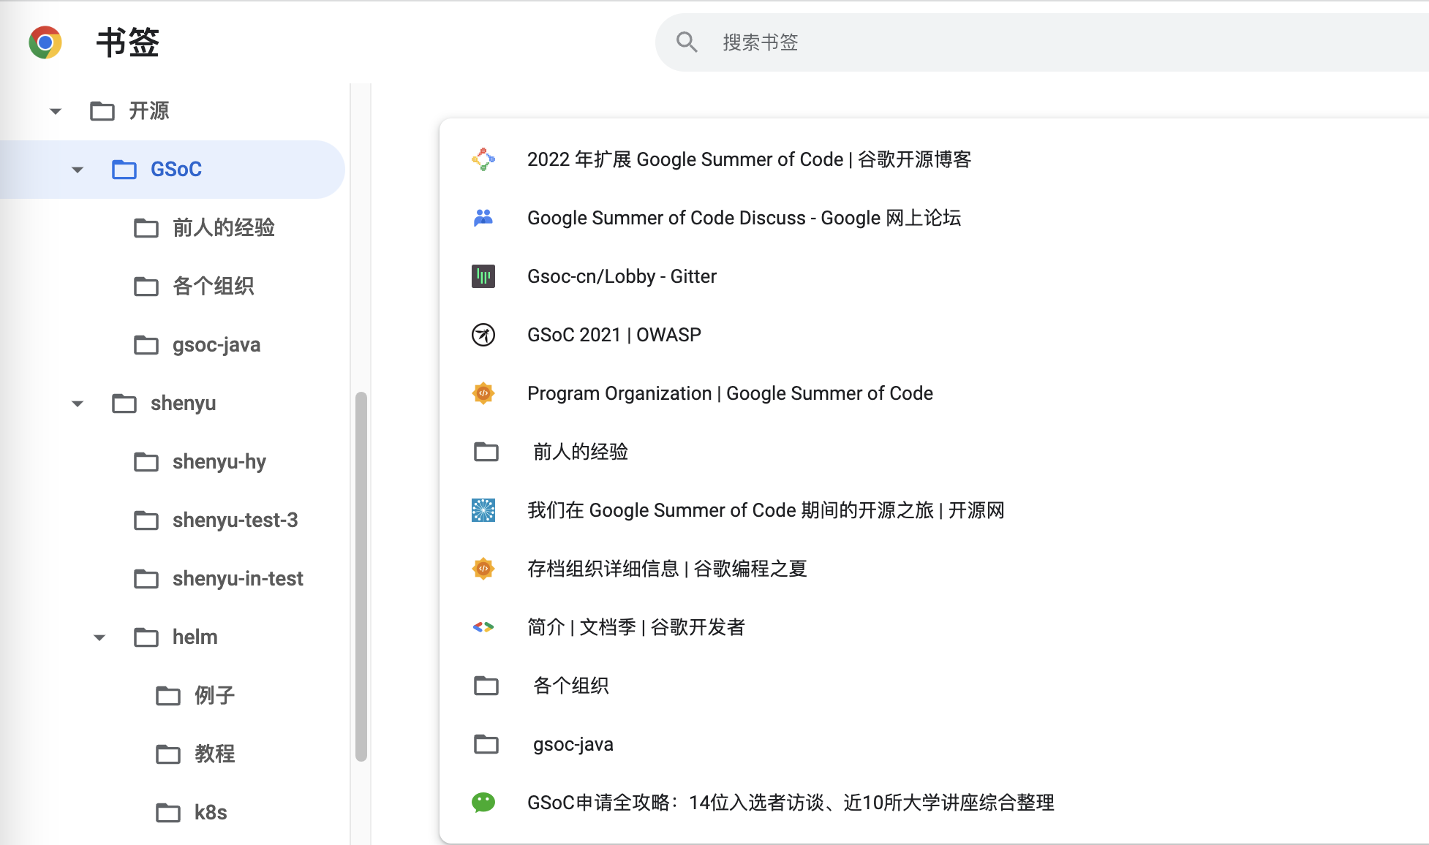
Task: Click the WeChat favicon of GSoC申请全攻略 bookmark
Action: tap(483, 803)
